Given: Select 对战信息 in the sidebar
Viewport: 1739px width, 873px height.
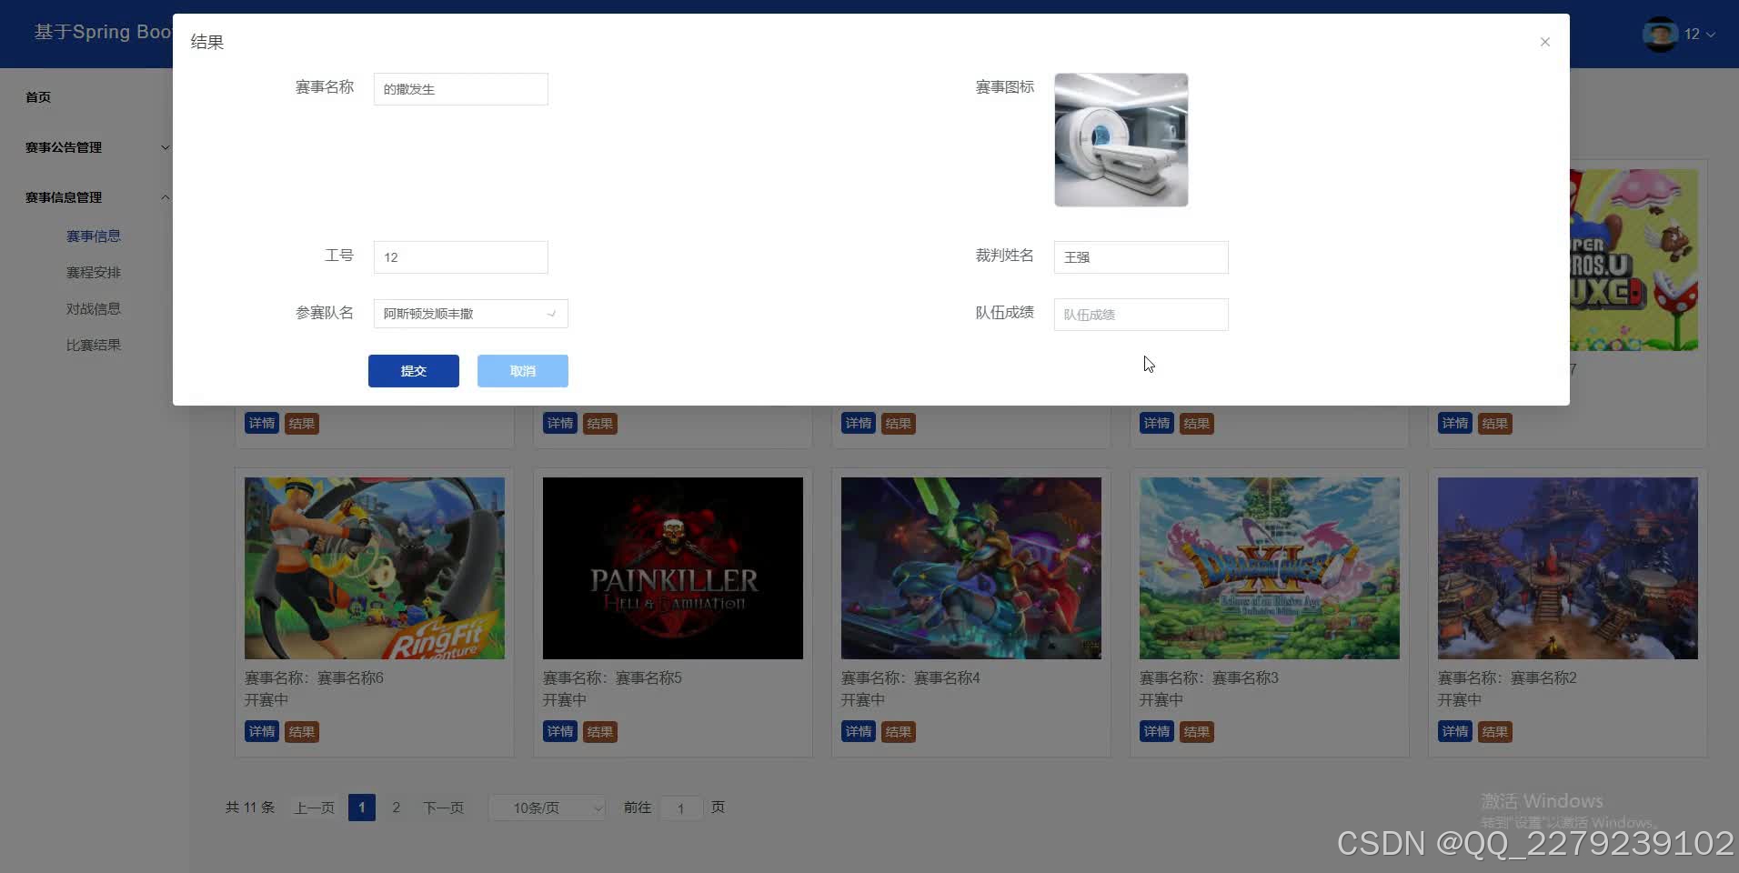Looking at the screenshot, I should pyautogui.click(x=94, y=309).
